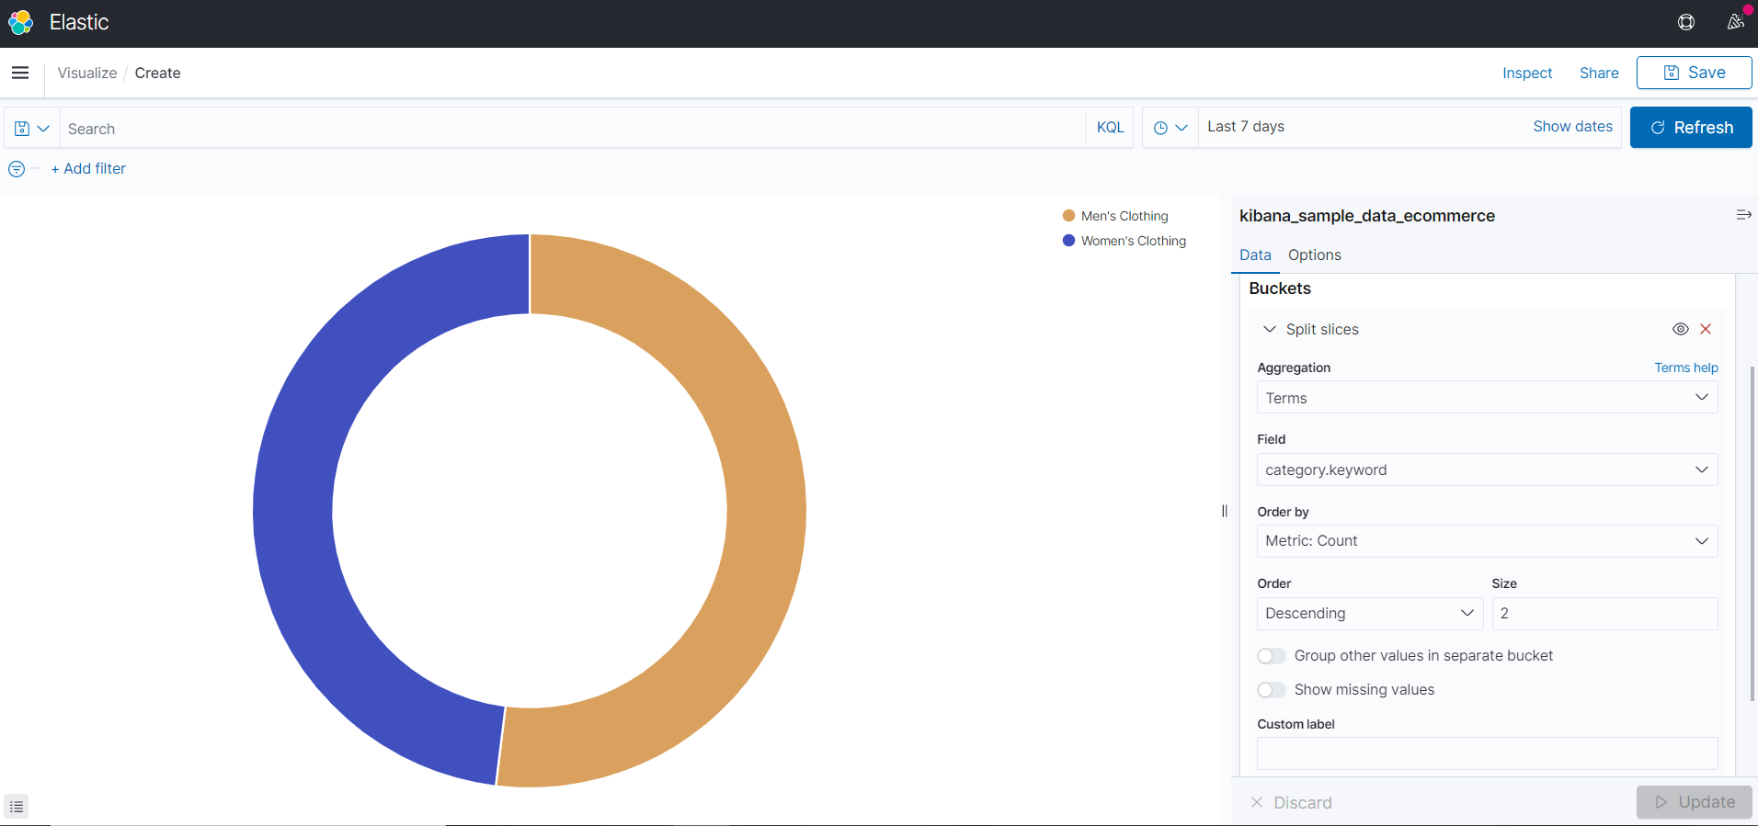
Task: Focus the Search query input
Action: (x=573, y=129)
